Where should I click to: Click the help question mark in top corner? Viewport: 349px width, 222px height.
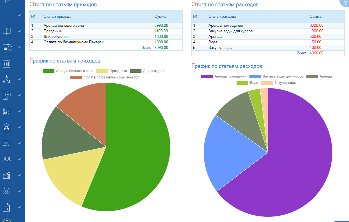(344, 2)
